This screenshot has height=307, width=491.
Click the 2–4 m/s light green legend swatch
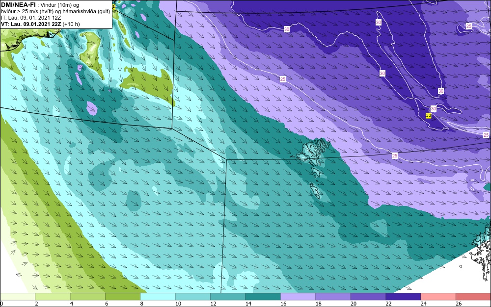[x=53, y=297]
